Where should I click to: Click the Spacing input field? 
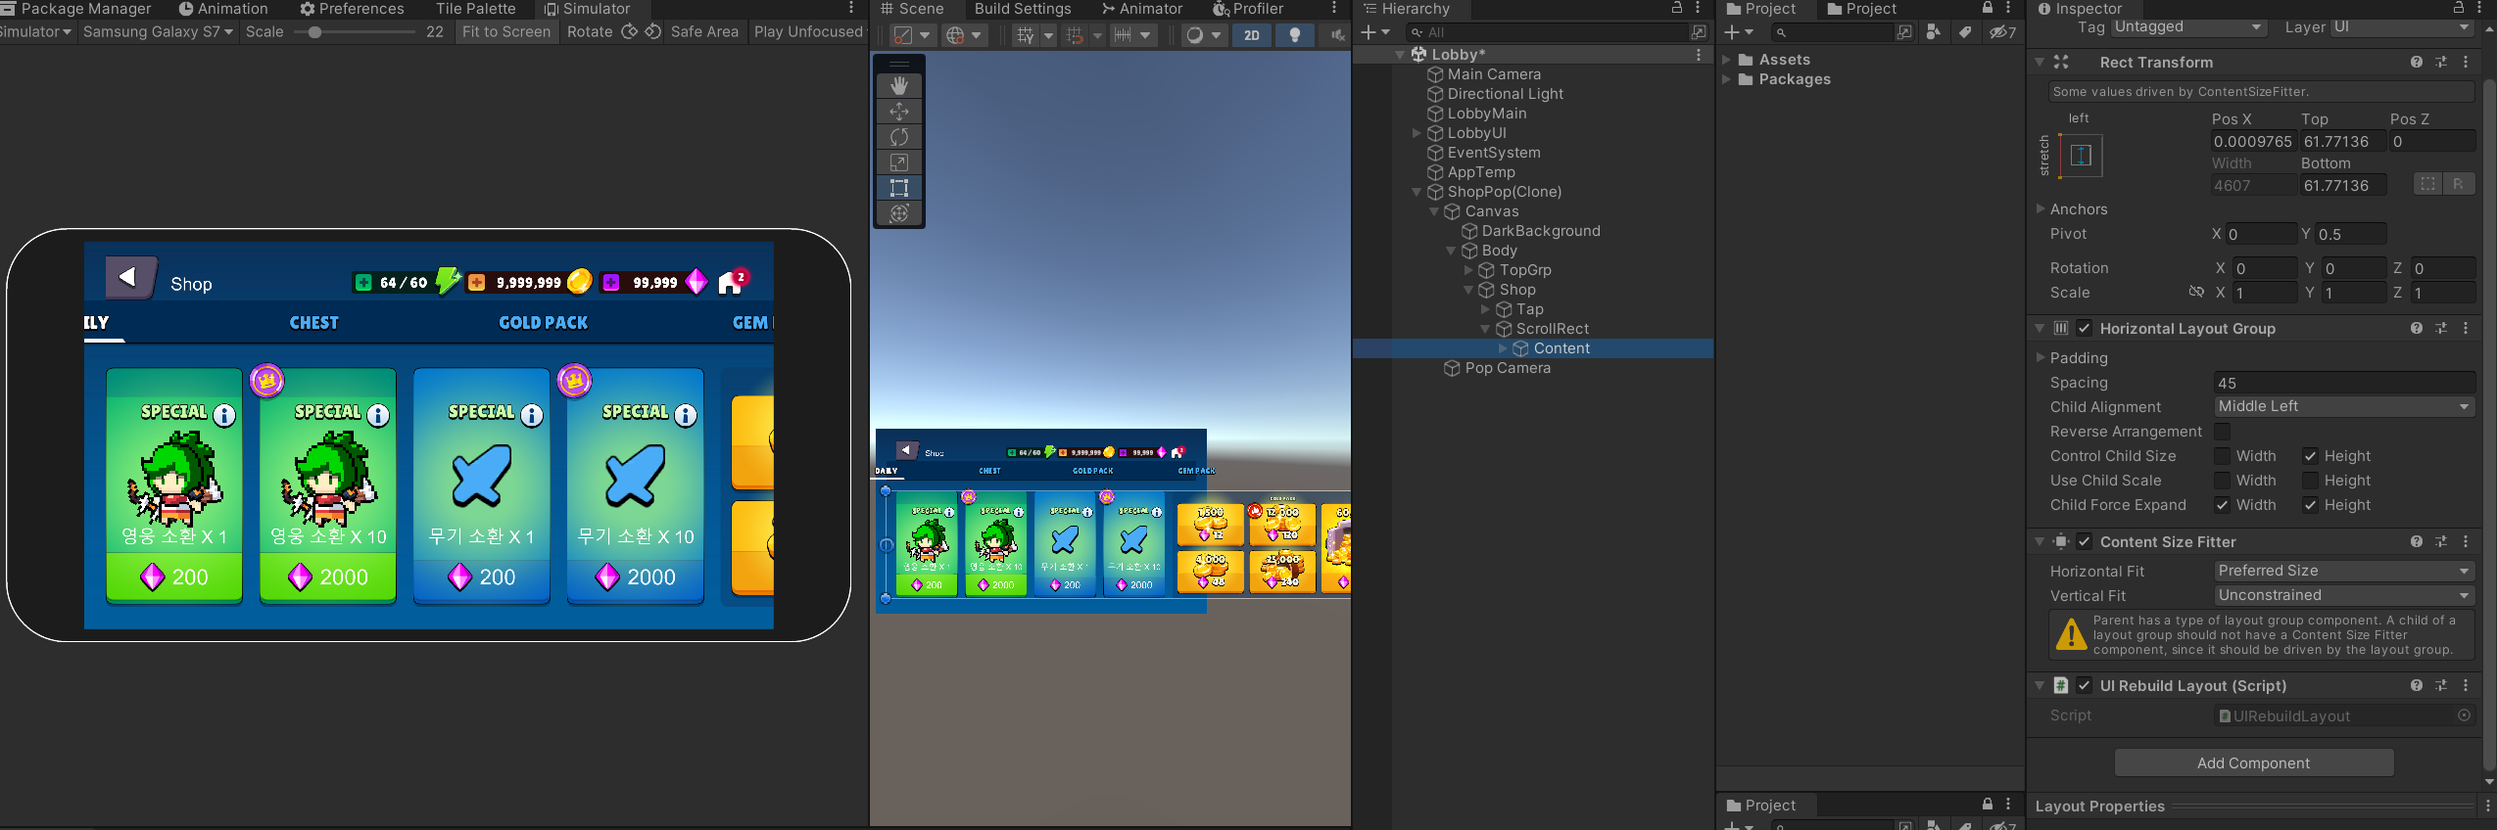pyautogui.click(x=2344, y=383)
